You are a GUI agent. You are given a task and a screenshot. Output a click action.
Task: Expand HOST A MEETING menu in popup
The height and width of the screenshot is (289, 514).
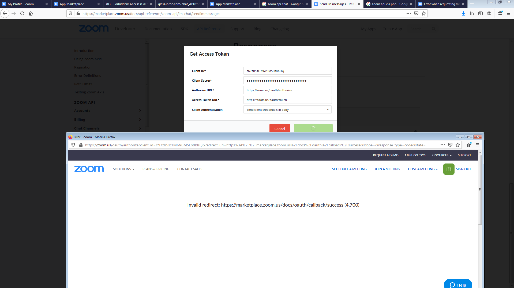click(423, 169)
